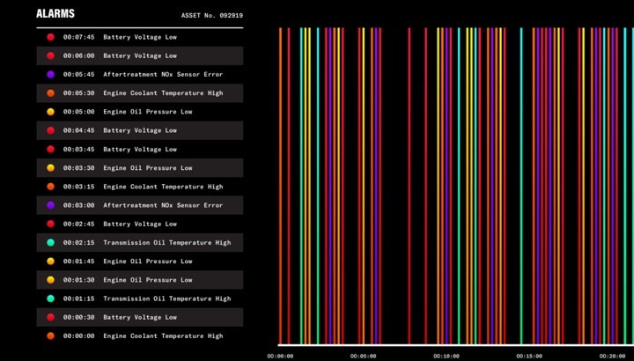Open the 00:06:00 Battery Voltage Low alarm
The height and width of the screenshot is (361, 634).
click(139, 55)
